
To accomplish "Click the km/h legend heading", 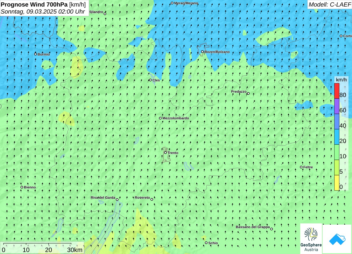I will [341, 80].
